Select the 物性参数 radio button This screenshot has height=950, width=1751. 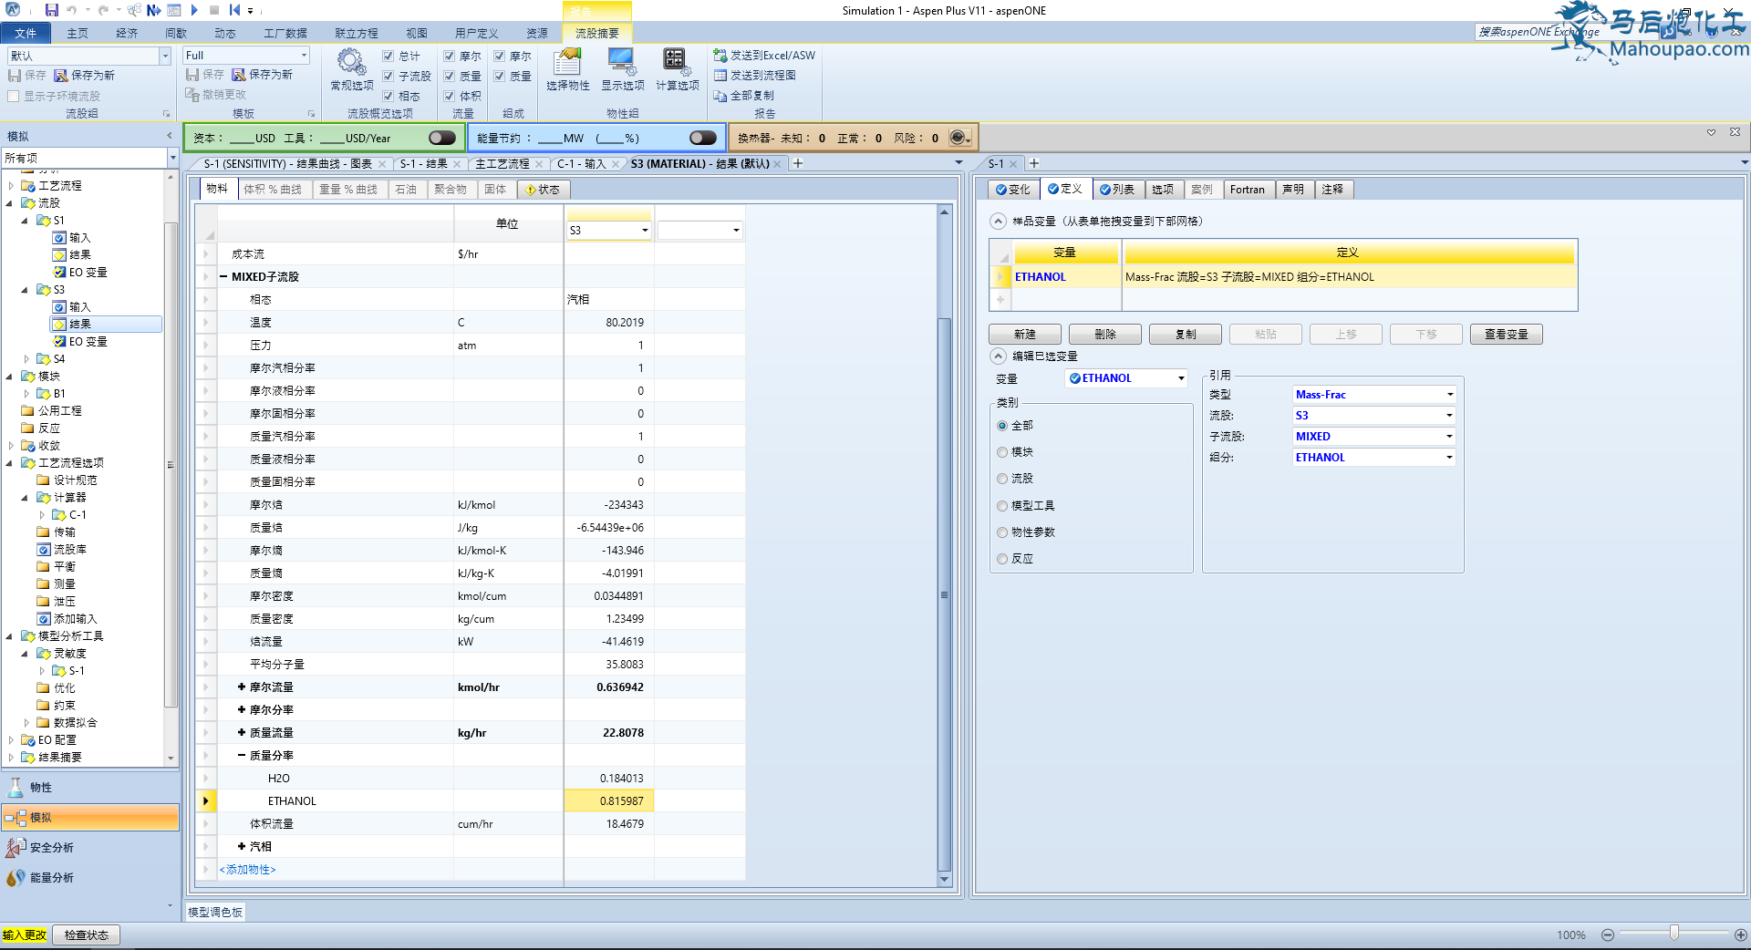click(1002, 532)
